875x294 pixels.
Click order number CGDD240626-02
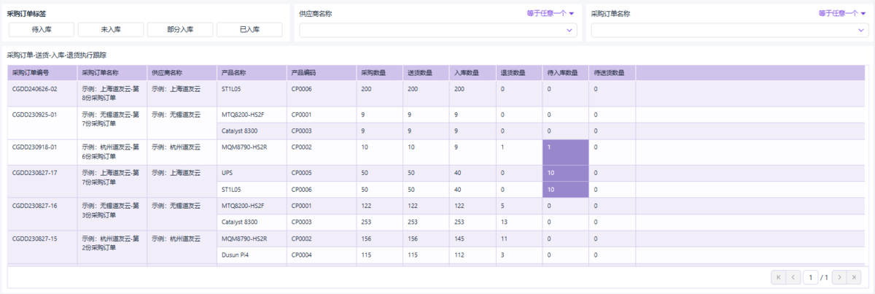pos(34,89)
